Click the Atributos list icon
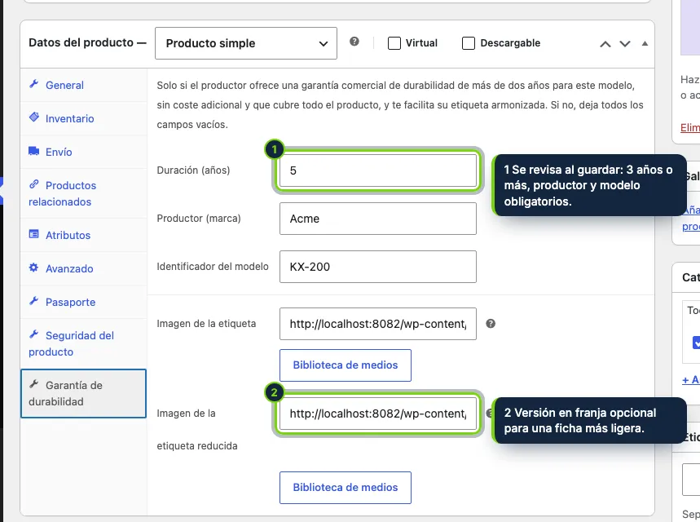Screen dimensions: 700x522 coord(34,234)
